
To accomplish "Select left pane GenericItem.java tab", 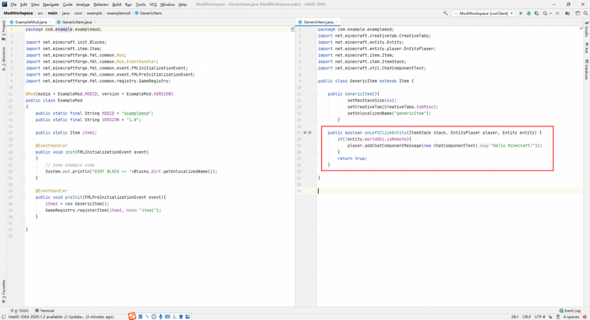I will point(77,22).
